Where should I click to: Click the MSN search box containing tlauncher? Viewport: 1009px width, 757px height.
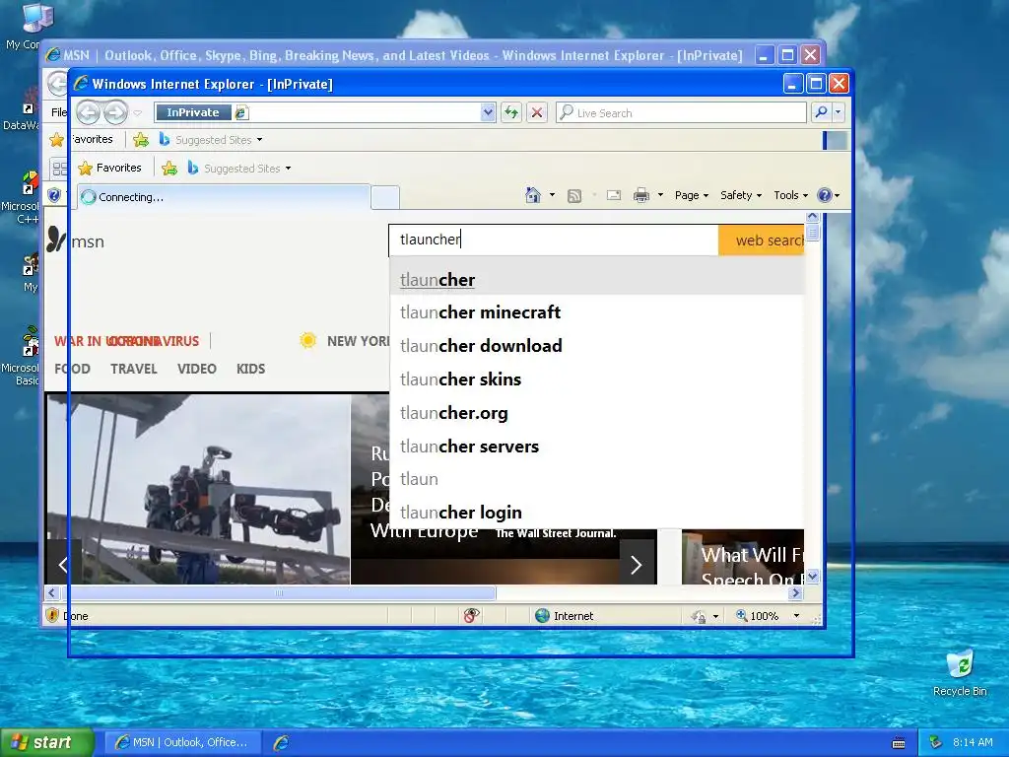coord(554,241)
